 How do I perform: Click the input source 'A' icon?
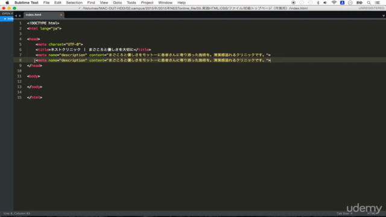(x=342, y=2)
